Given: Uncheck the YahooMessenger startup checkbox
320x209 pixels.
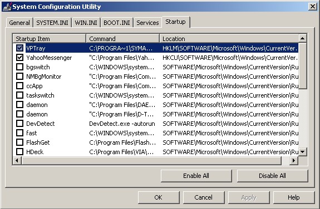Looking at the screenshot, I should [x=19, y=58].
